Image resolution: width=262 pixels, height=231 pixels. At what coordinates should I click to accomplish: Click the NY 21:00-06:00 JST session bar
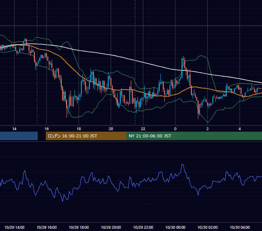pyautogui.click(x=194, y=136)
